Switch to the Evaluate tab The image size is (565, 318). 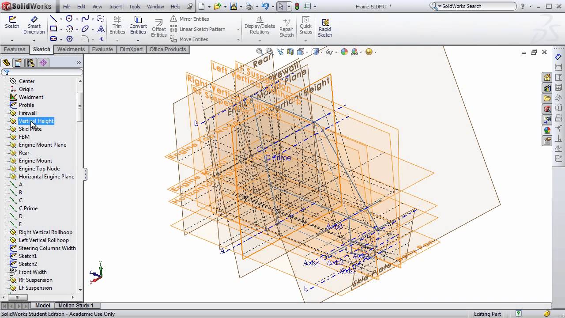coord(102,49)
